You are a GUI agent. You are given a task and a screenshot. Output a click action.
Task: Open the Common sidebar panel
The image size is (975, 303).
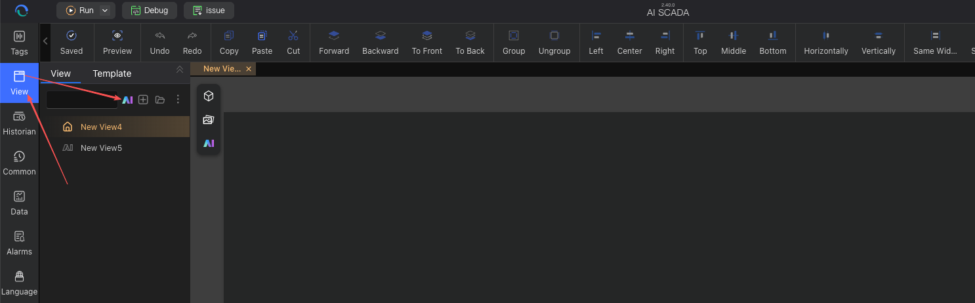pyautogui.click(x=19, y=163)
